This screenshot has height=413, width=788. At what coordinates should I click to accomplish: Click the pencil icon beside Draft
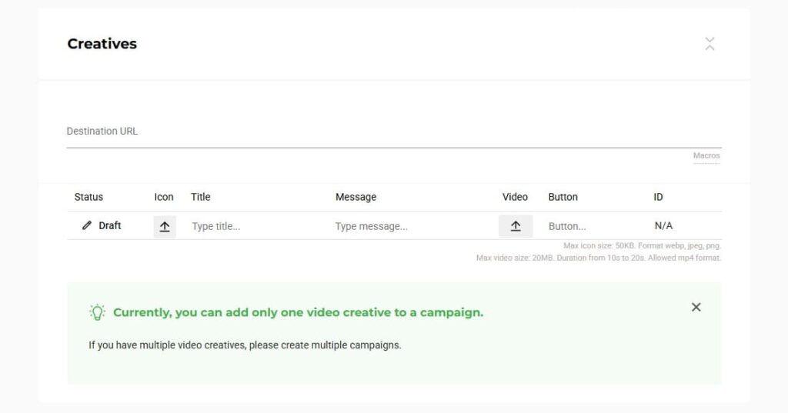pos(87,226)
